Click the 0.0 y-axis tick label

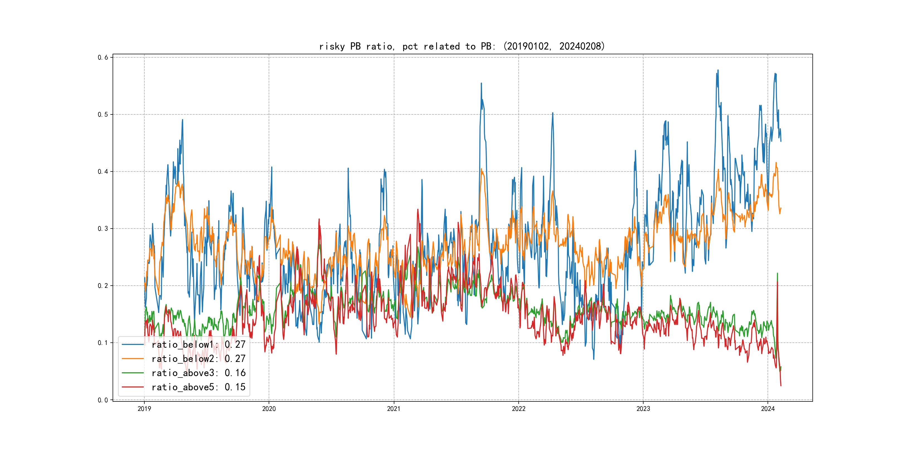pos(103,400)
